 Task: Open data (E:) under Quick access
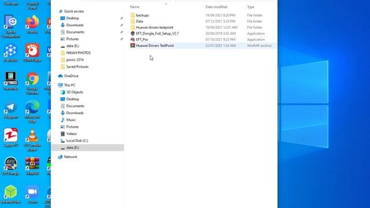[x=72, y=46]
